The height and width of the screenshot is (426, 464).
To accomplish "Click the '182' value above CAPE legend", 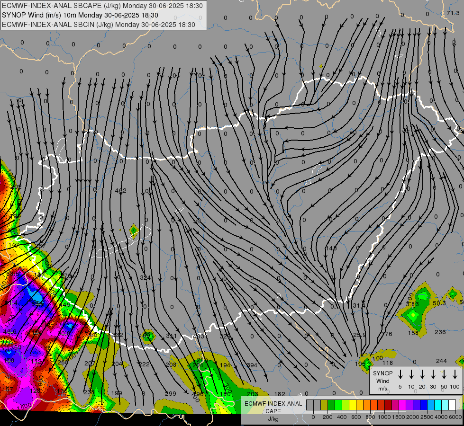I will click(x=280, y=393).
